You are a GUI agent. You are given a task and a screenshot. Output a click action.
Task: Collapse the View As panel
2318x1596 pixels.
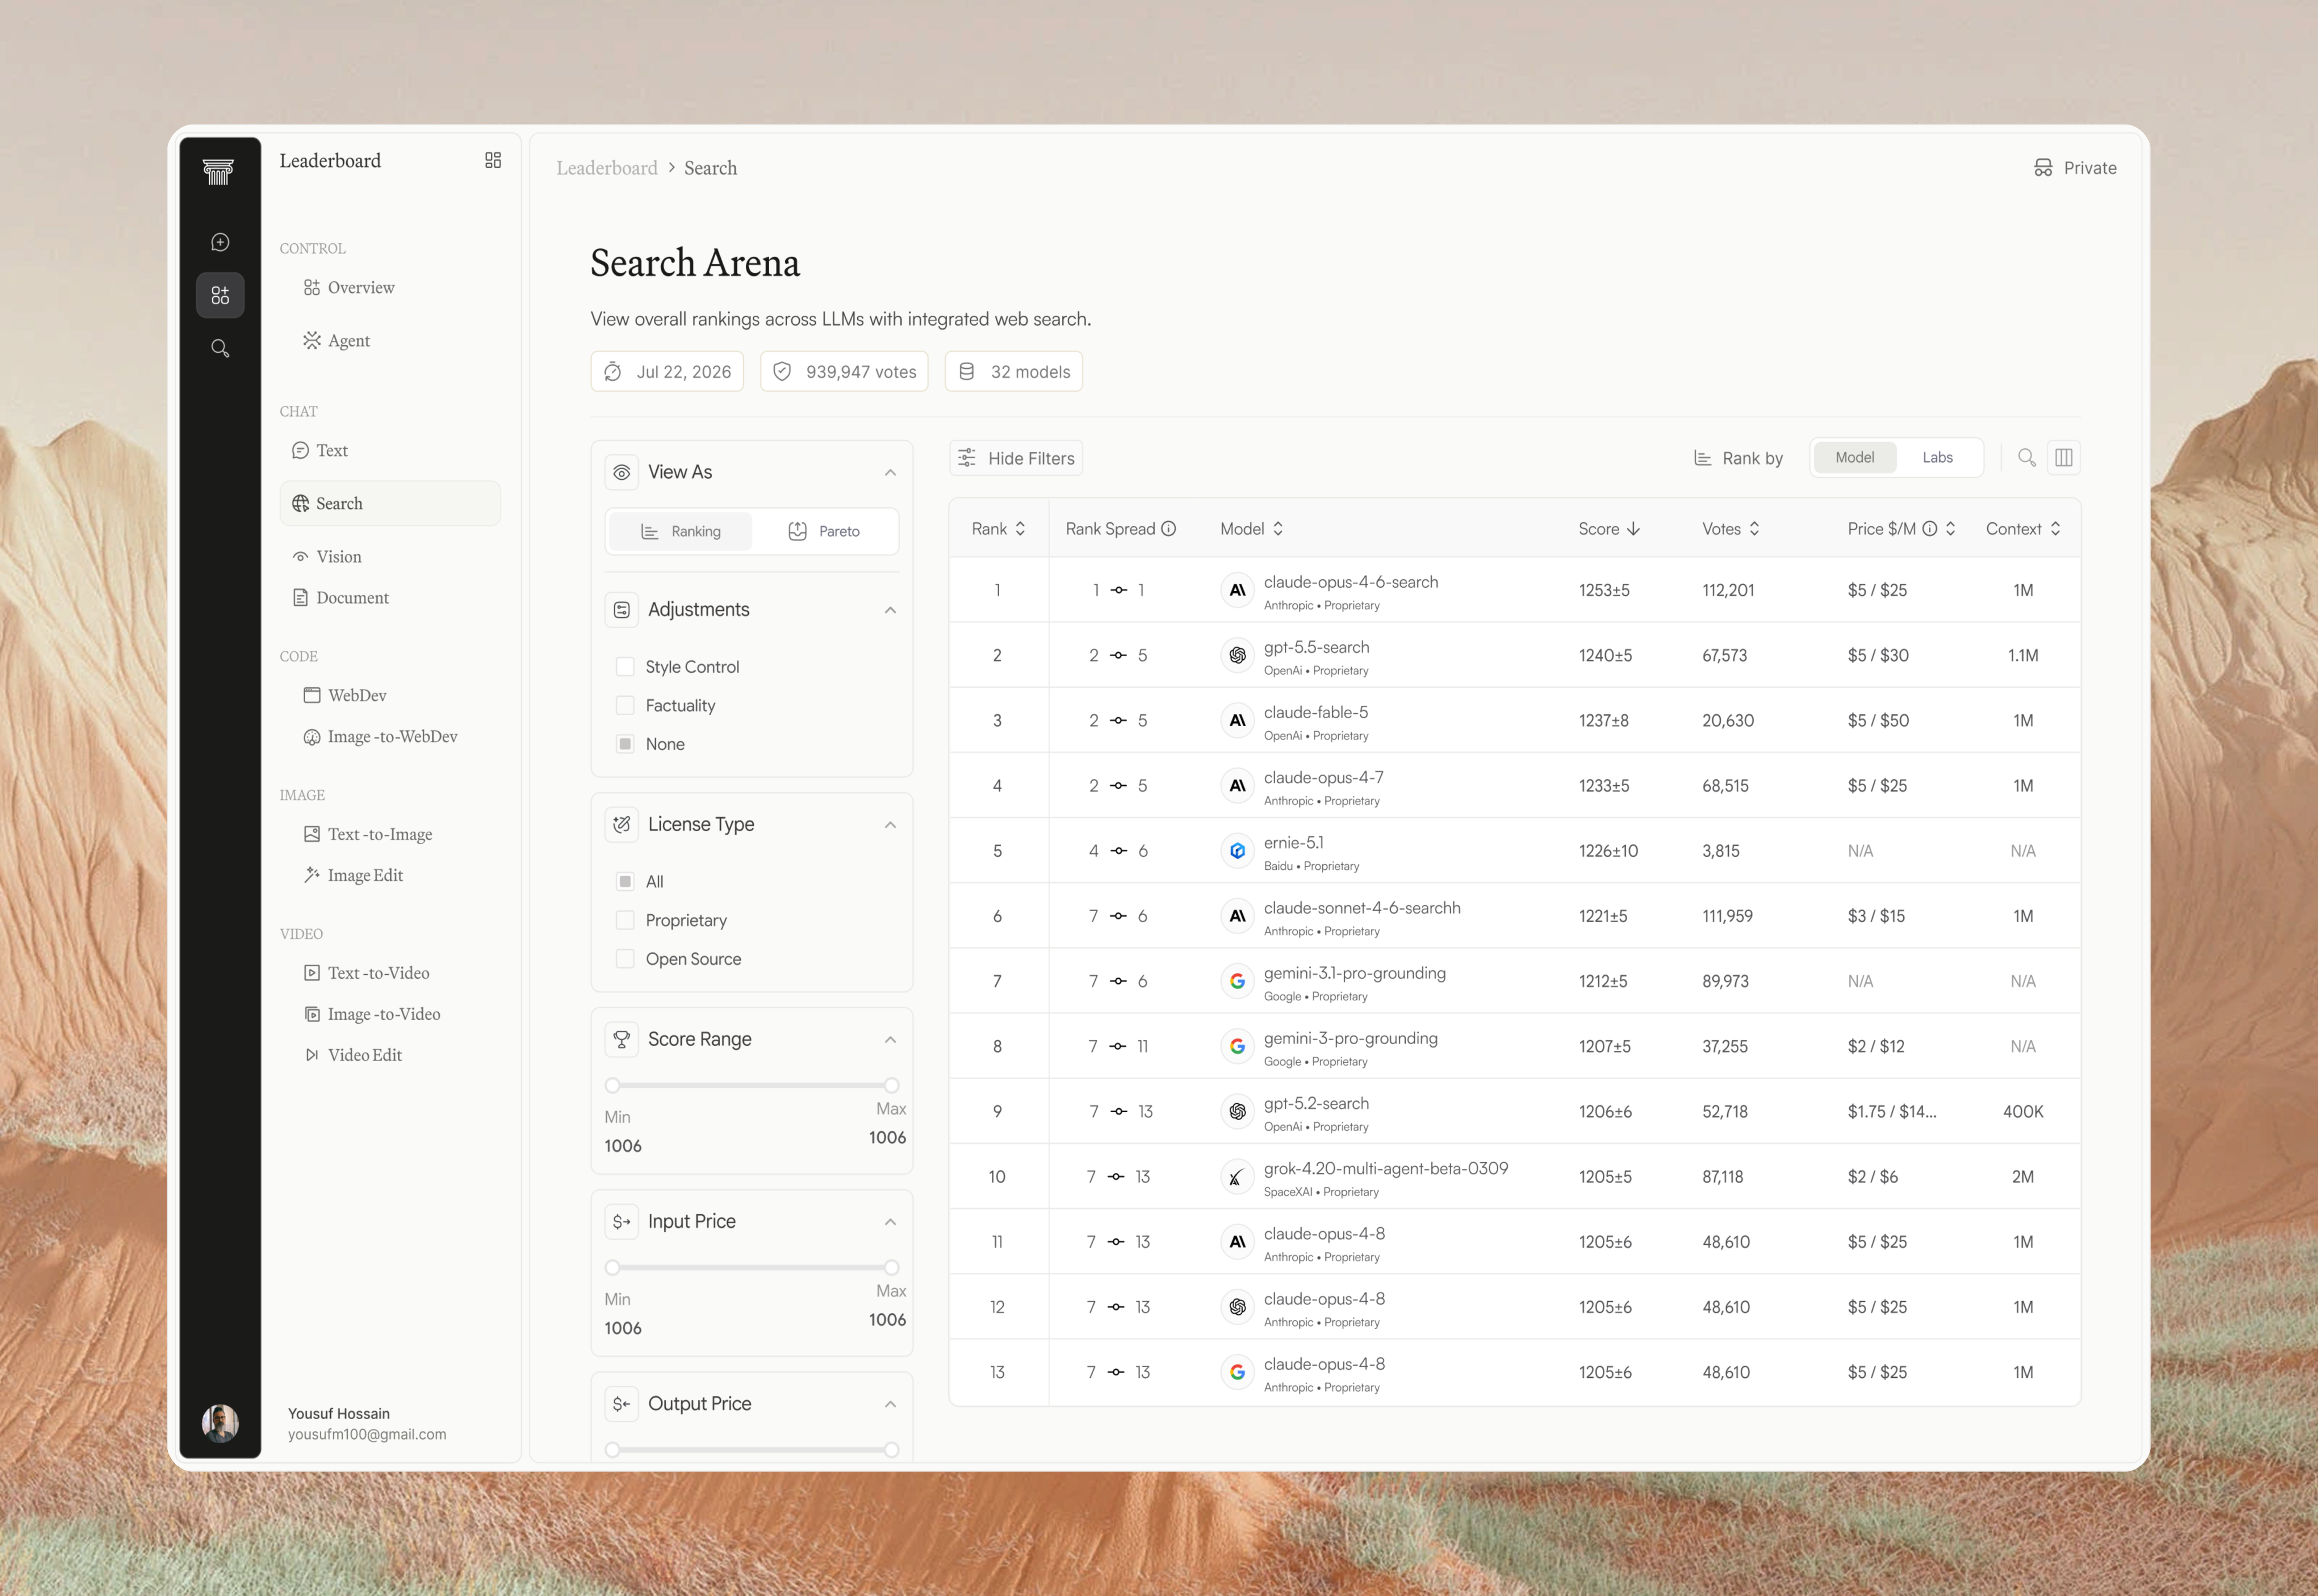[890, 472]
